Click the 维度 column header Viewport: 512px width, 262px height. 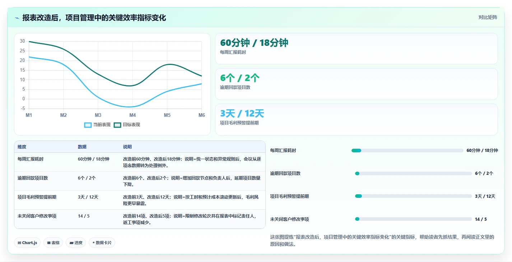[22, 147]
